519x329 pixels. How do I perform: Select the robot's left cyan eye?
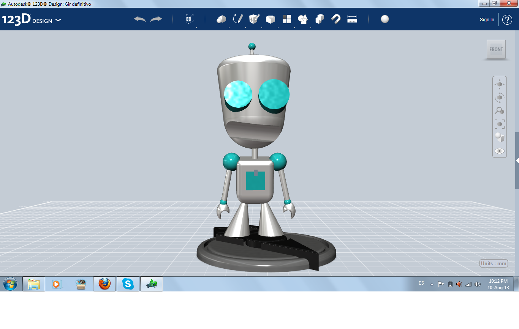coord(238,94)
